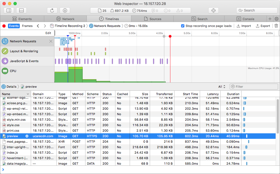Click the reload page toolbar icon
The image size is (280, 174).
[x=52, y=10]
